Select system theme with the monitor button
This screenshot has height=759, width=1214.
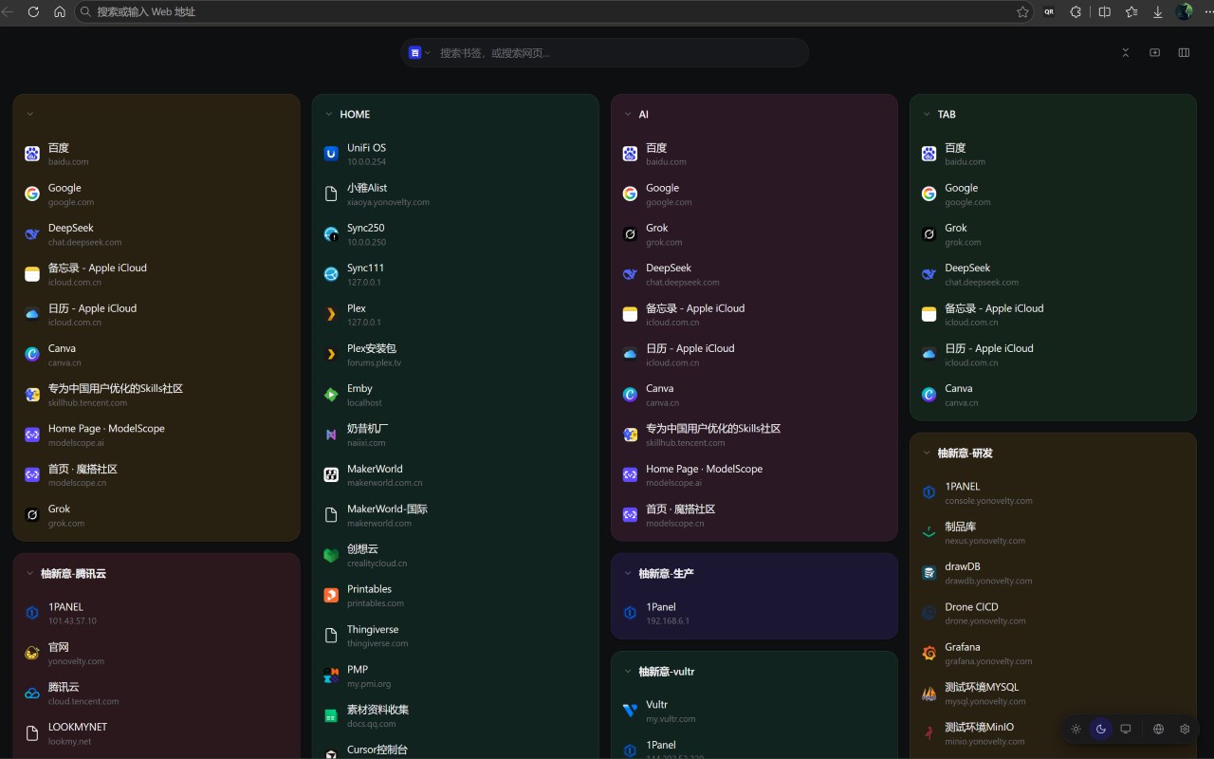[1126, 729]
